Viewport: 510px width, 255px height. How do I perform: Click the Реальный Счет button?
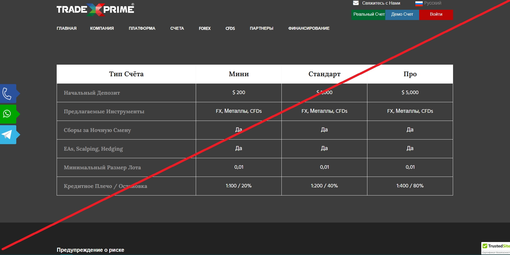(x=368, y=15)
